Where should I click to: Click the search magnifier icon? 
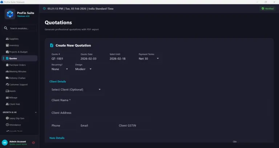click(x=6, y=28)
